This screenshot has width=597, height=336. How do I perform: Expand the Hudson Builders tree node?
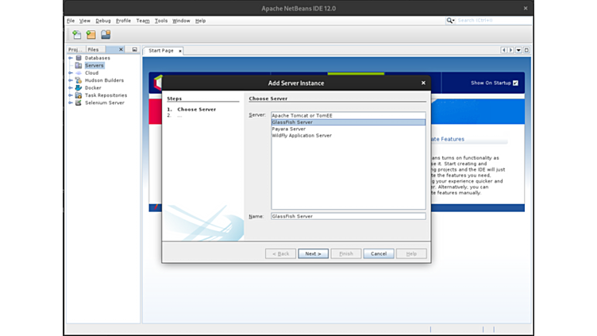coord(71,80)
